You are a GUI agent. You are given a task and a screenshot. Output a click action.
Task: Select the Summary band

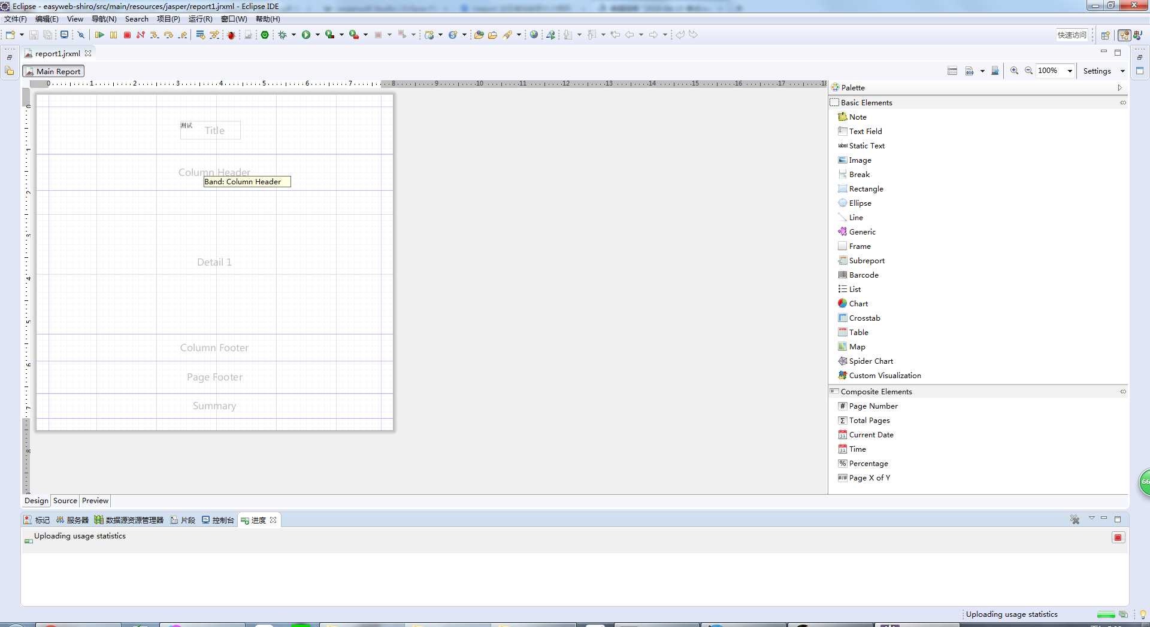214,406
